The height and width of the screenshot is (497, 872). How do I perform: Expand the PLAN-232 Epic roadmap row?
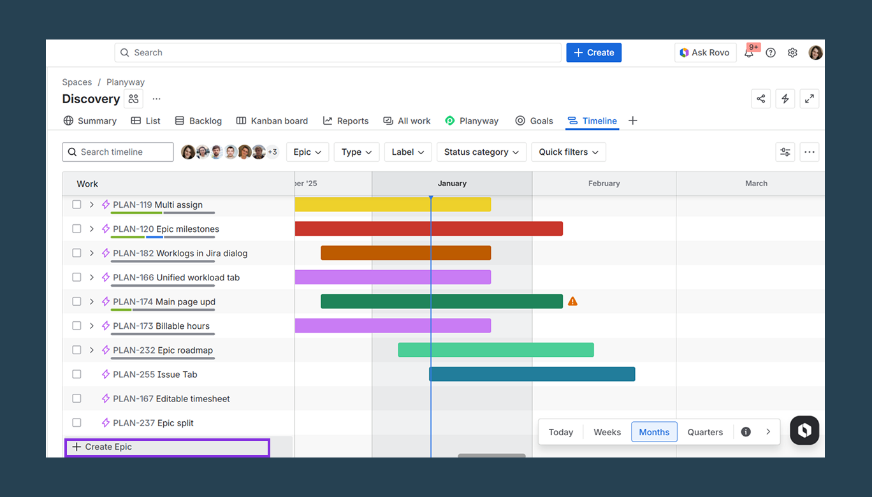click(x=92, y=350)
